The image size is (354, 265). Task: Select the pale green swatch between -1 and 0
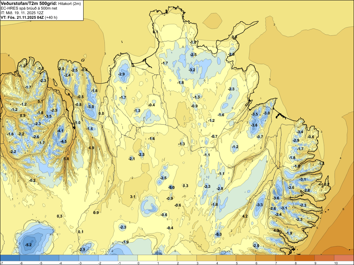[x=128, y=258]
